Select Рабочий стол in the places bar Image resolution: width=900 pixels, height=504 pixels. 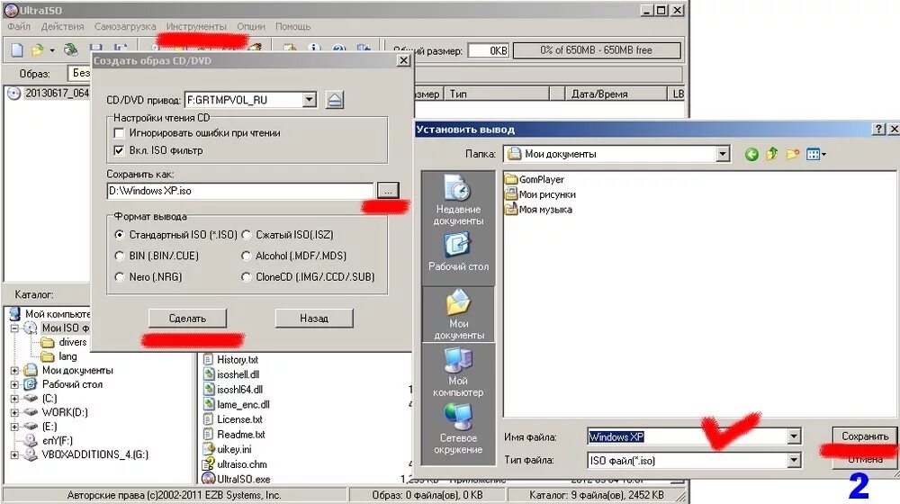pos(458,251)
